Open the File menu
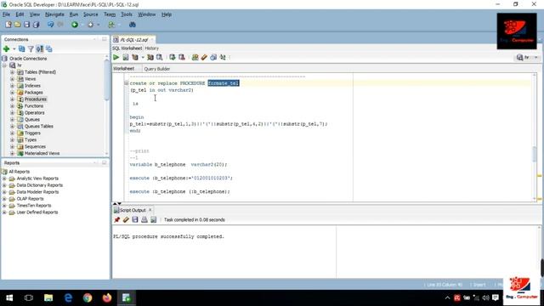The height and width of the screenshot is (306, 544). 6,14
